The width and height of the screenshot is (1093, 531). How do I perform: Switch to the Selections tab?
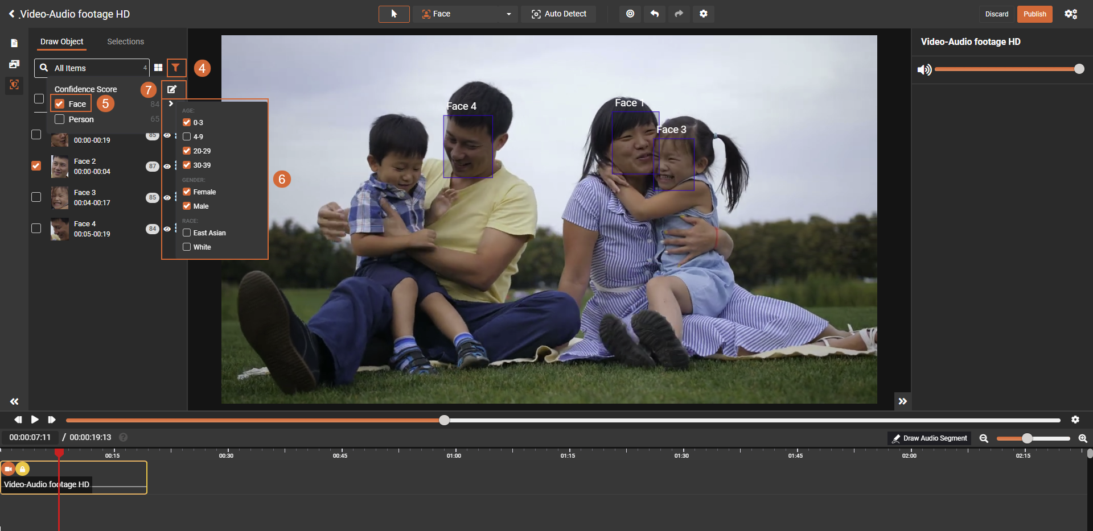(125, 42)
